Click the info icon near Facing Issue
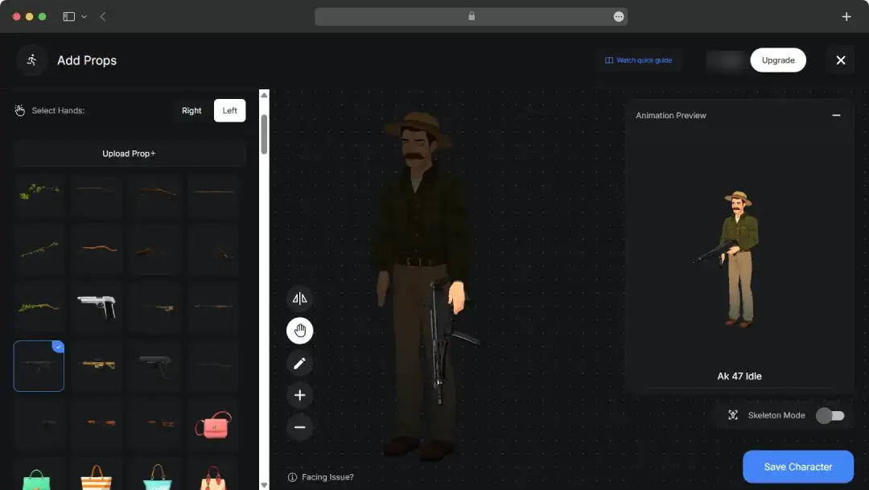 pyautogui.click(x=292, y=477)
